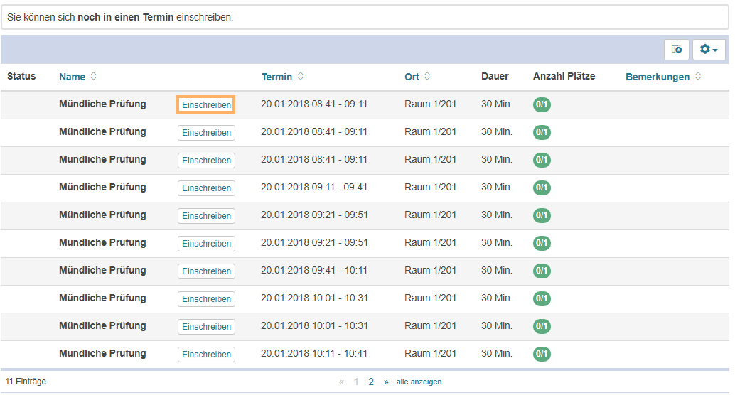Screen dimensions: 735x395
Task: Open the gear settings dropdown
Action: coord(708,50)
